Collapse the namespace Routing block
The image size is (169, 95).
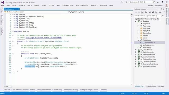13,31
